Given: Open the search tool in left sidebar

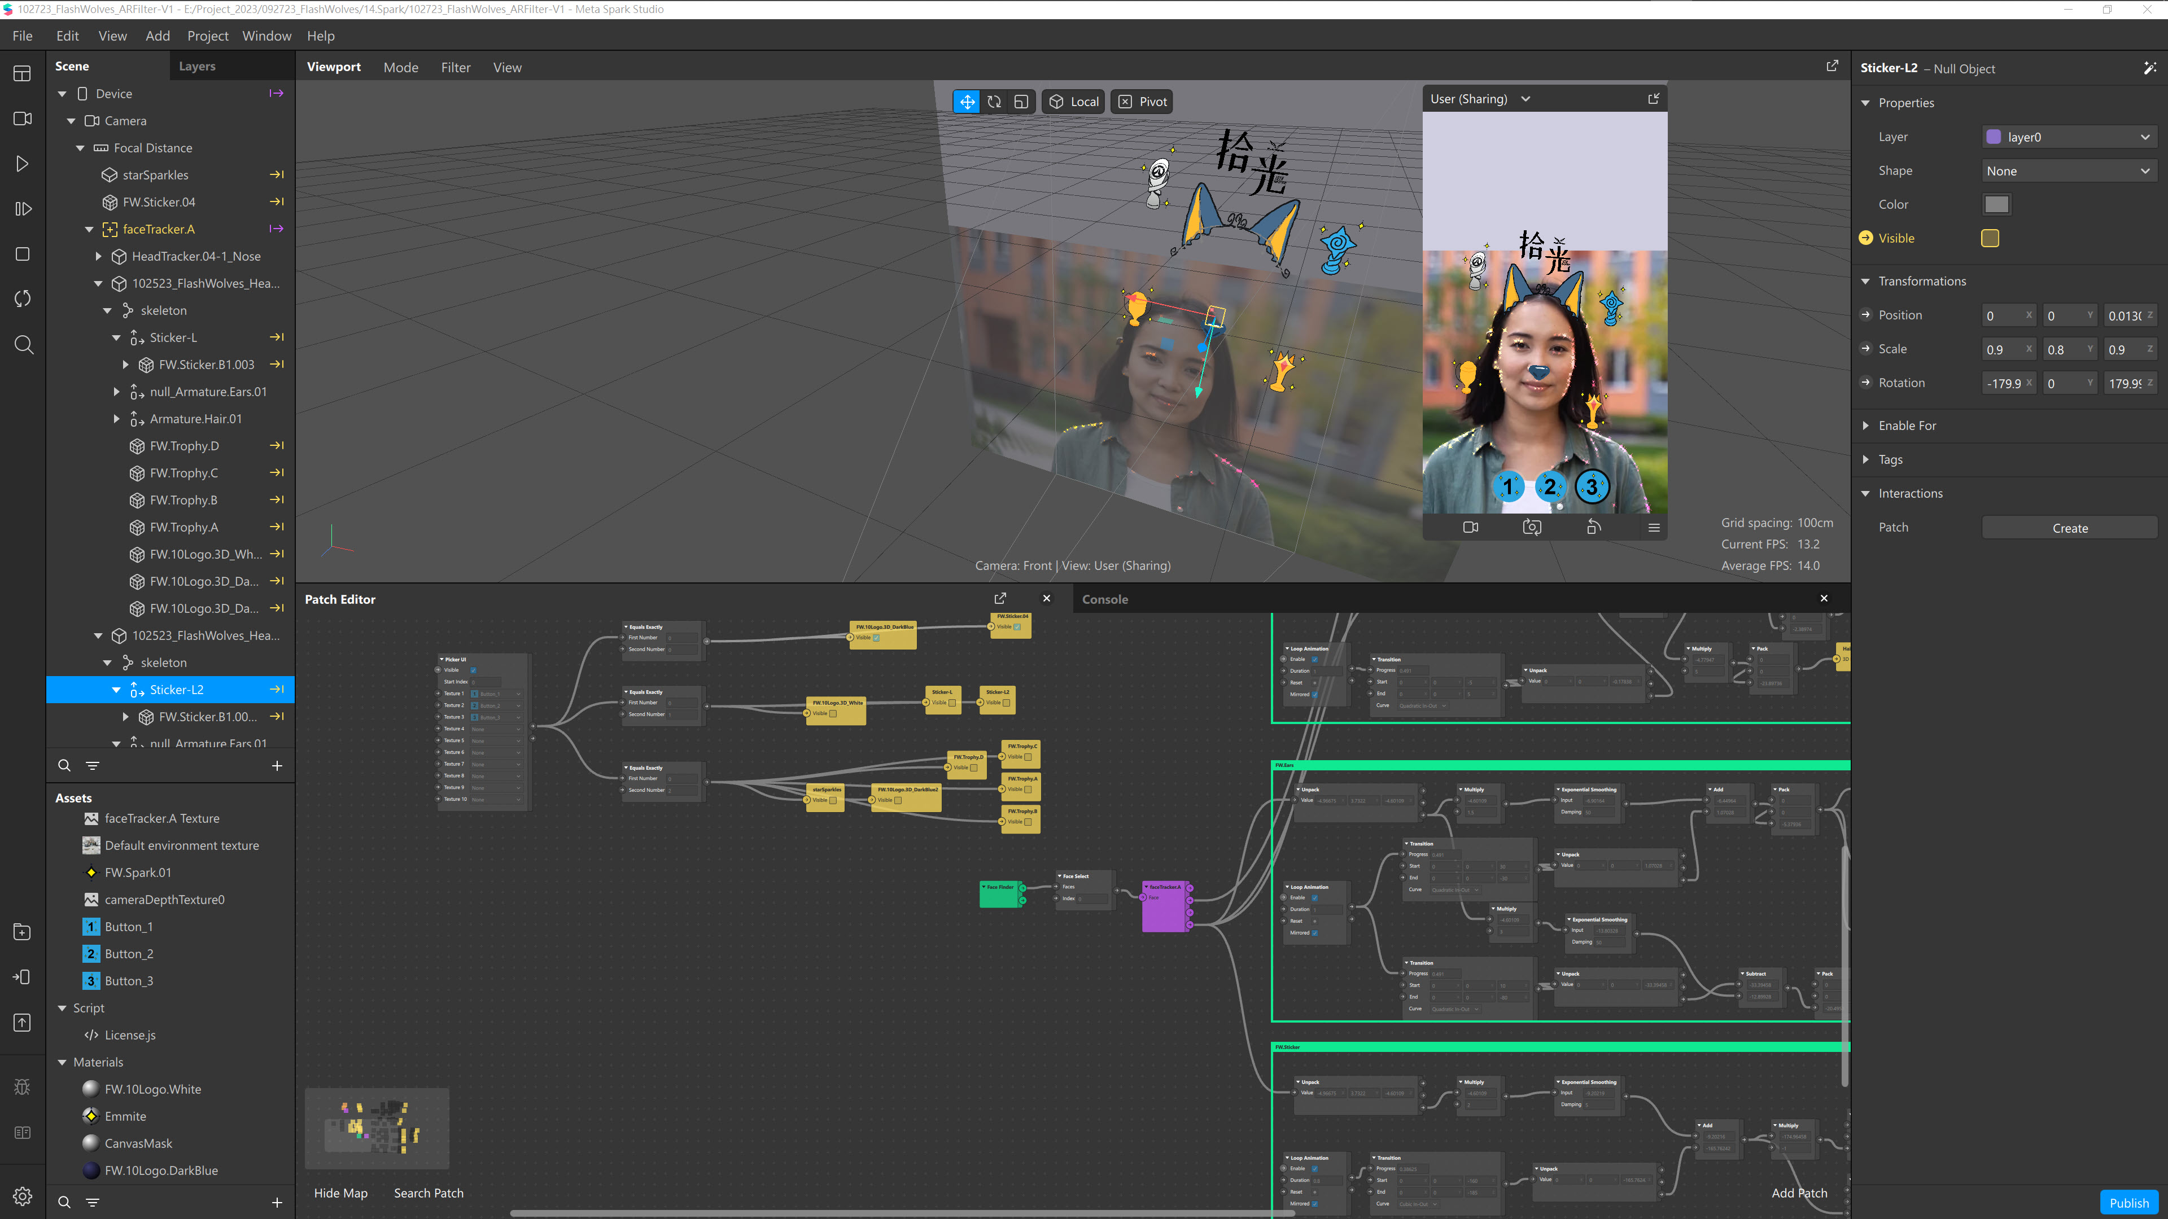Looking at the screenshot, I should tap(23, 345).
